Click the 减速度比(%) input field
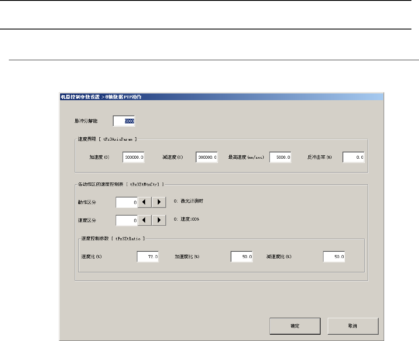419x341 pixels. (334, 256)
